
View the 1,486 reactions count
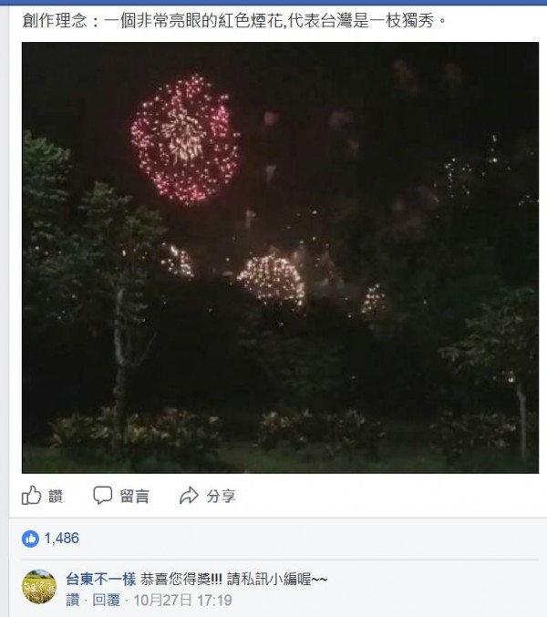61,539
